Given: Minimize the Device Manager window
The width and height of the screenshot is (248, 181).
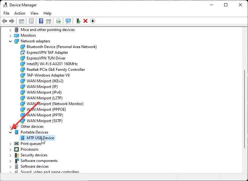Looking at the screenshot, I should tap(211, 5).
